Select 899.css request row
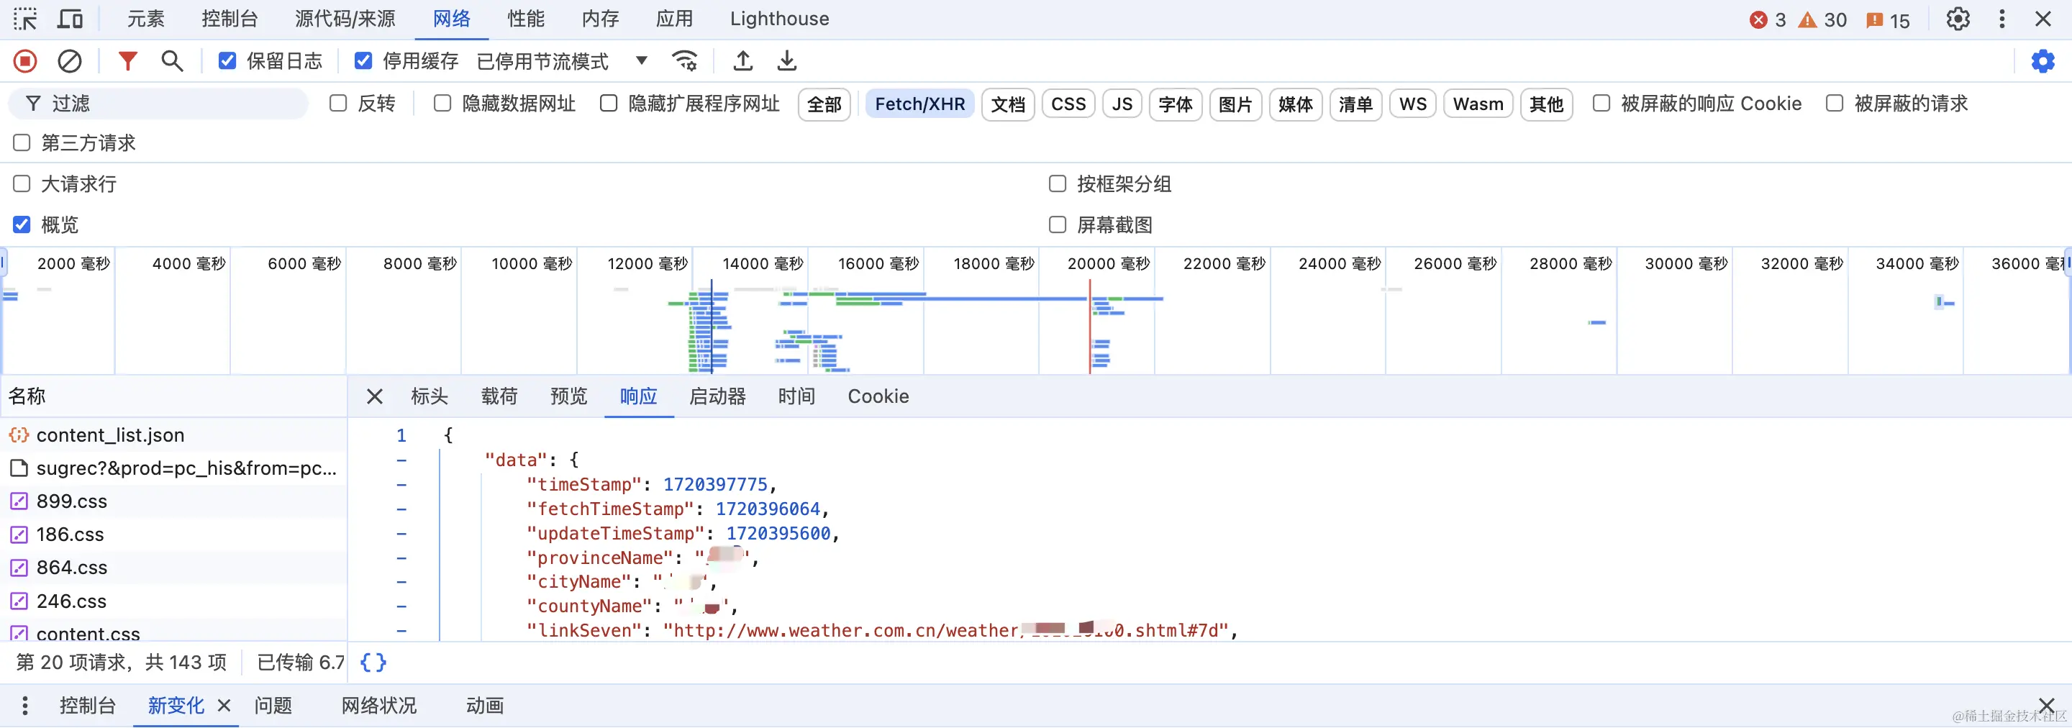2072x728 pixels. tap(173, 501)
